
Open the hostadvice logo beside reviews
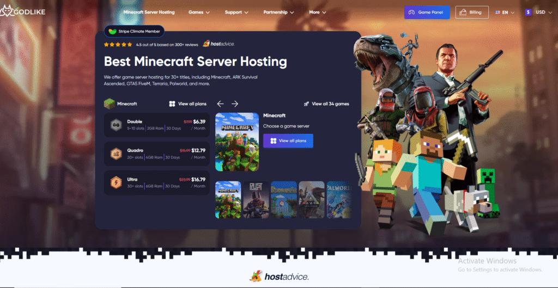[x=219, y=44]
